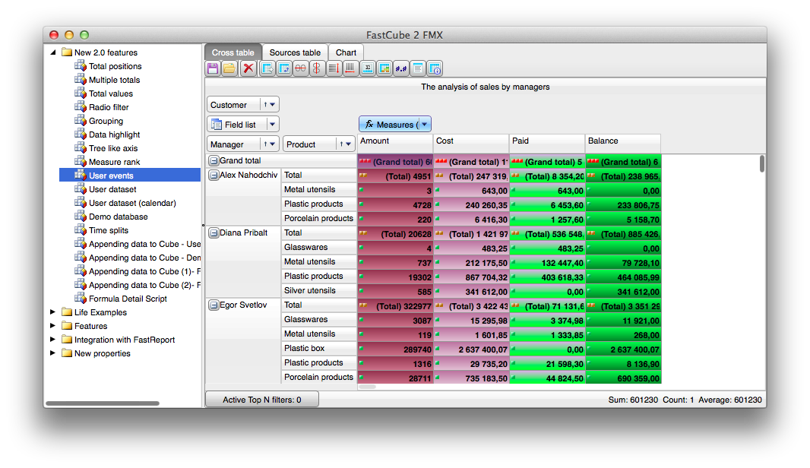This screenshot has height=468, width=810.
Task: Click the folder icon beside New 2.0 features
Action: [x=67, y=52]
